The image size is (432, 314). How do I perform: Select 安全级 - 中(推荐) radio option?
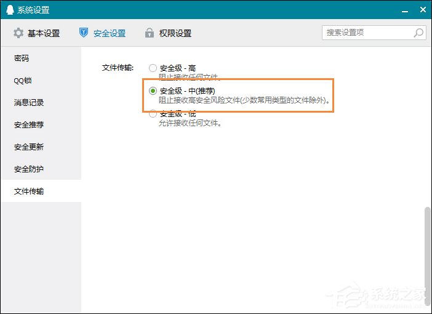(x=153, y=91)
